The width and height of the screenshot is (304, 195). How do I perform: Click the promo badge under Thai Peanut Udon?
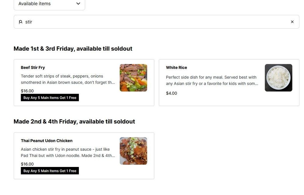(x=50, y=171)
